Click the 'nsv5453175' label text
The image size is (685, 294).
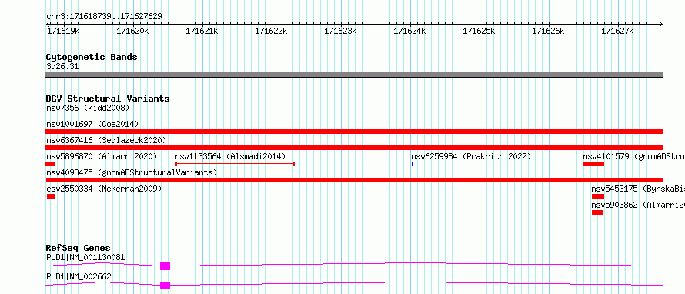click(614, 189)
